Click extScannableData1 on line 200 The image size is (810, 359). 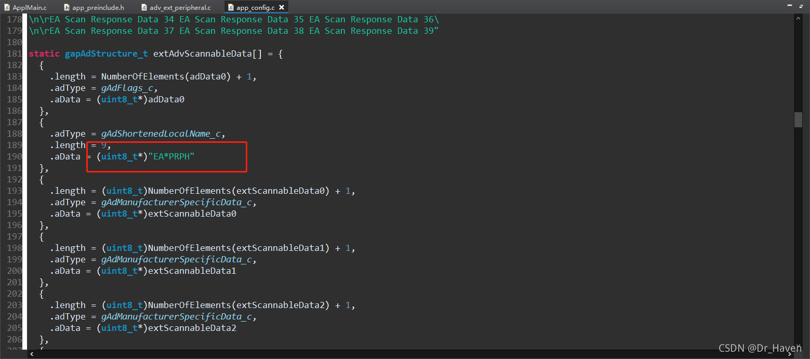192,271
